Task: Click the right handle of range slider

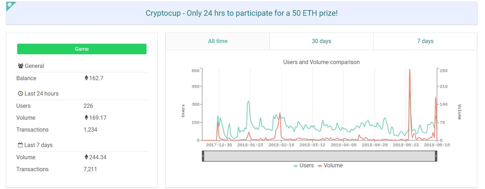Action: click(x=436, y=156)
